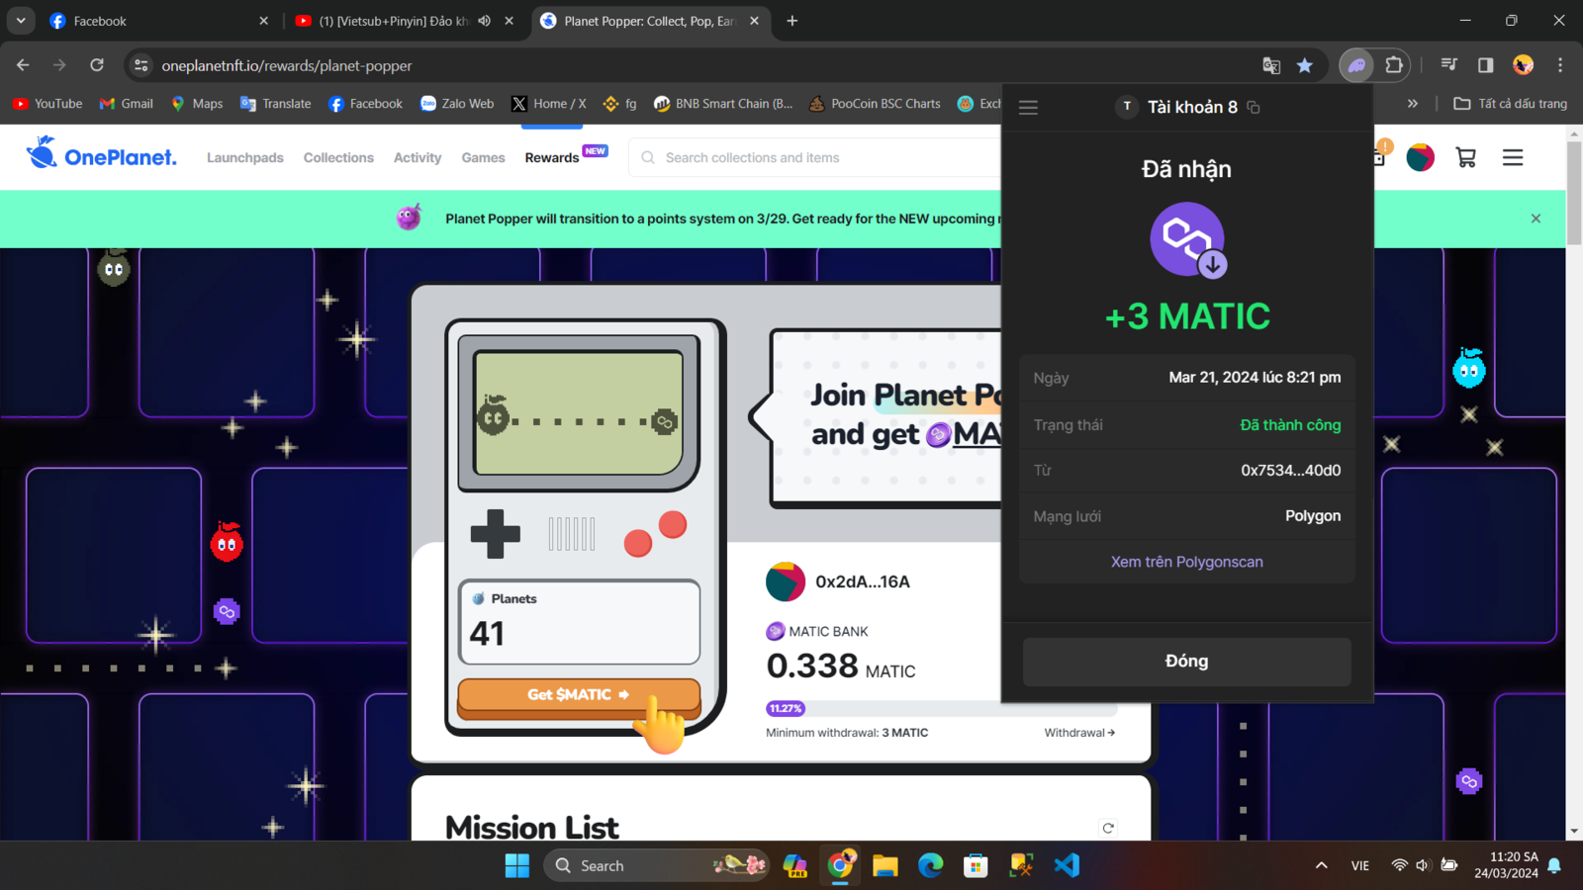This screenshot has height=890, width=1583.
Task: View site information for oneplanetnft.io
Action: pyautogui.click(x=141, y=65)
